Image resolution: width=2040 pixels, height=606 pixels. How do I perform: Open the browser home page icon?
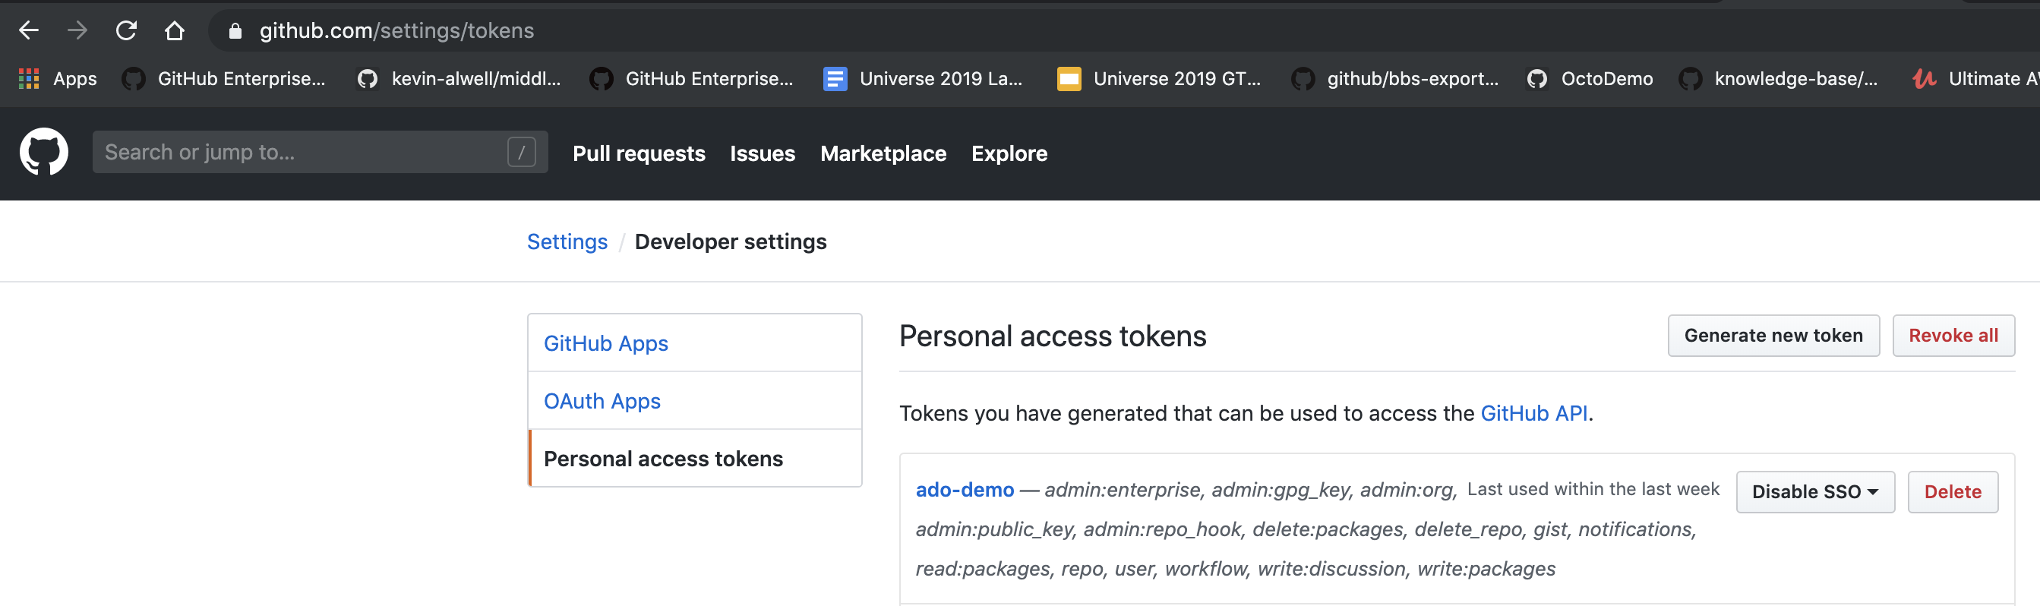click(174, 31)
